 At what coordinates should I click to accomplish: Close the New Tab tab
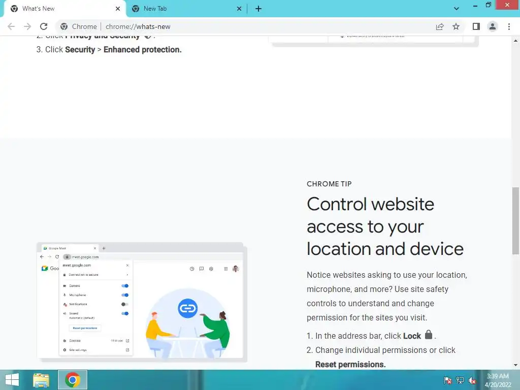pos(239,9)
